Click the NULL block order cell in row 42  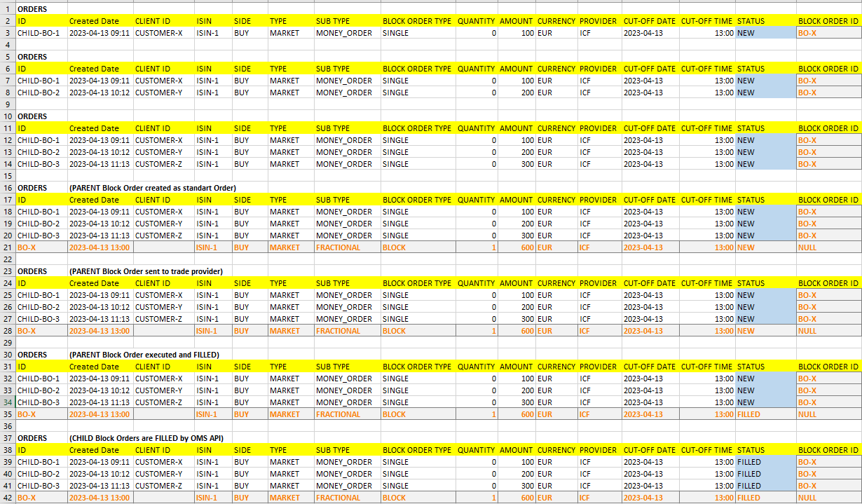829,498
